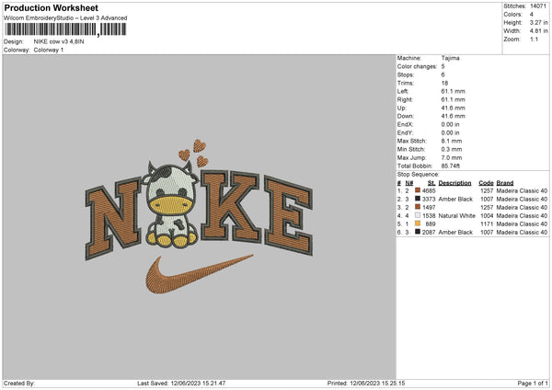The height and width of the screenshot is (390, 552).
Task: Click the Zoom value 1:1
Action: point(534,40)
